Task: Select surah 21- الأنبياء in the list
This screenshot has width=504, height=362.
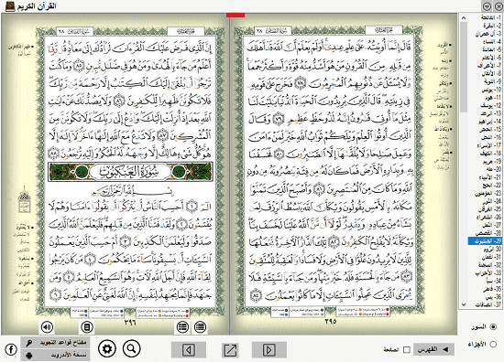Action: 490,177
